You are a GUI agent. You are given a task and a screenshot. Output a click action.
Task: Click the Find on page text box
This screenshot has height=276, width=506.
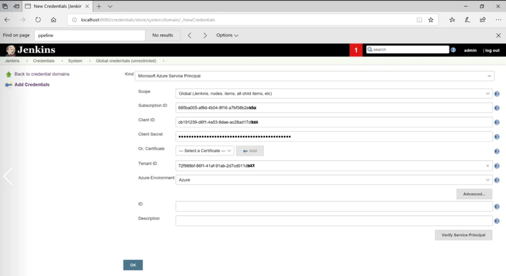pyautogui.click(x=90, y=36)
